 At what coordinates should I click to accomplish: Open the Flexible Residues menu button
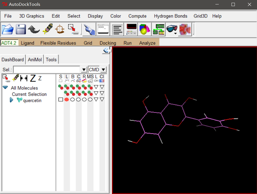(58, 43)
